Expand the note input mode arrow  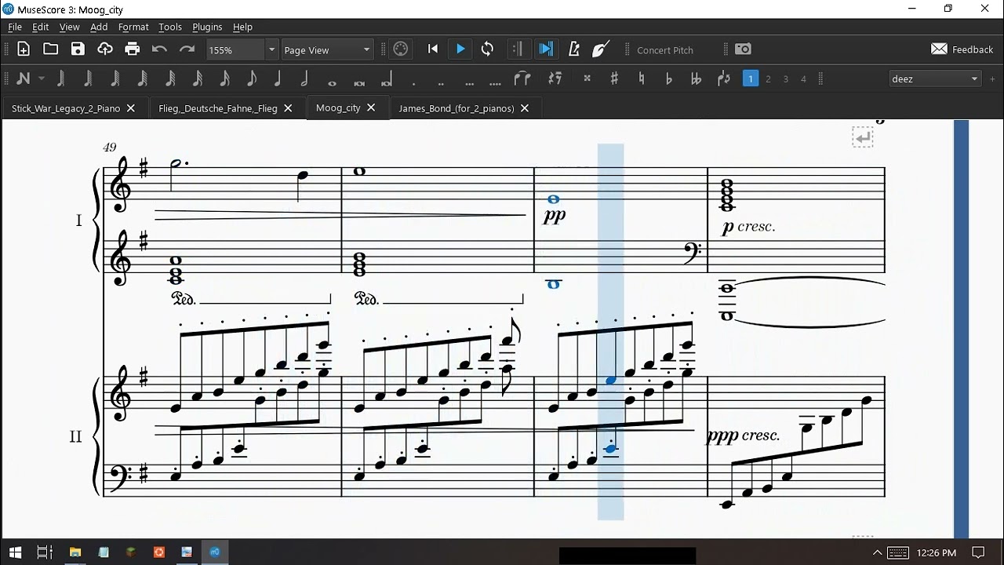[42, 78]
